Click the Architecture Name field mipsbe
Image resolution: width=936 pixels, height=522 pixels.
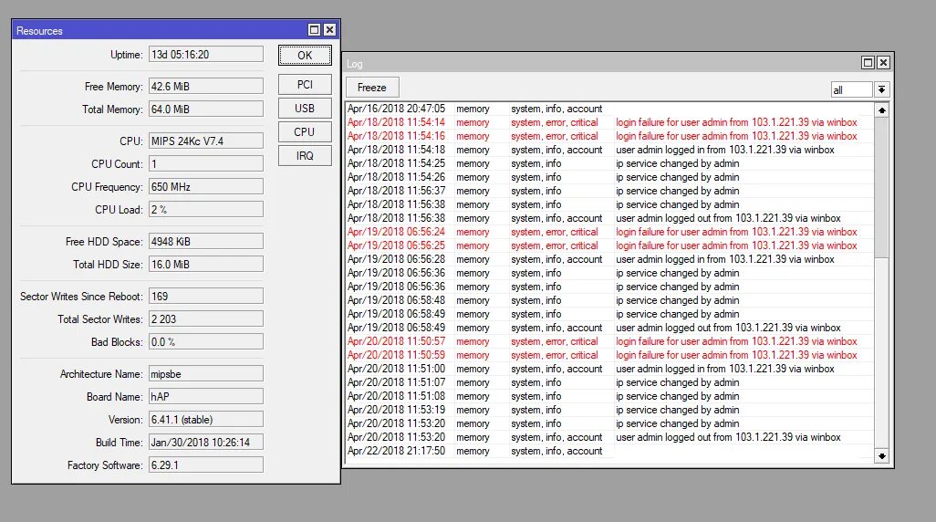click(206, 374)
